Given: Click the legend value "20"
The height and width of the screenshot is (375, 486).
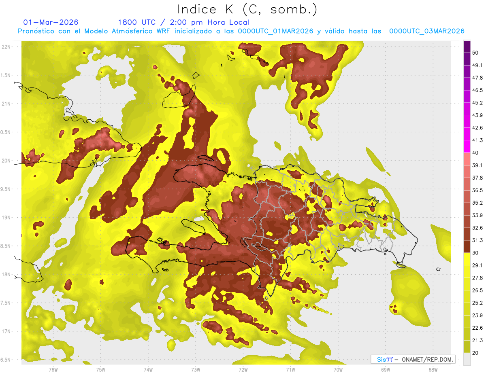Looking at the screenshot, I should pyautogui.click(x=475, y=353).
